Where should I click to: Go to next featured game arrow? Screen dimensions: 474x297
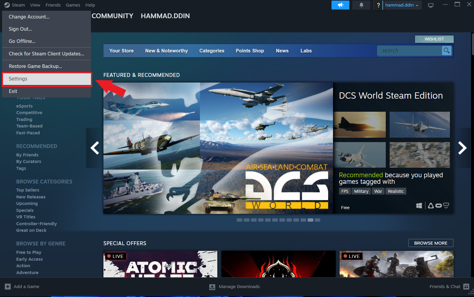(462, 148)
